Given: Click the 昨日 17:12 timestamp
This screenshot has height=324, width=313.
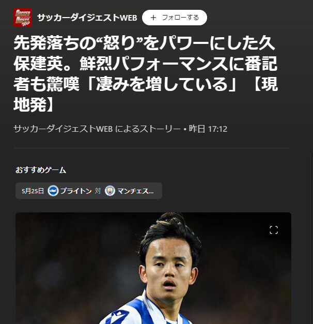Looking at the screenshot, I should point(208,129).
